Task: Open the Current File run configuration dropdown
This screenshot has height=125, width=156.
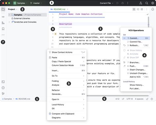Action: coord(107,3)
